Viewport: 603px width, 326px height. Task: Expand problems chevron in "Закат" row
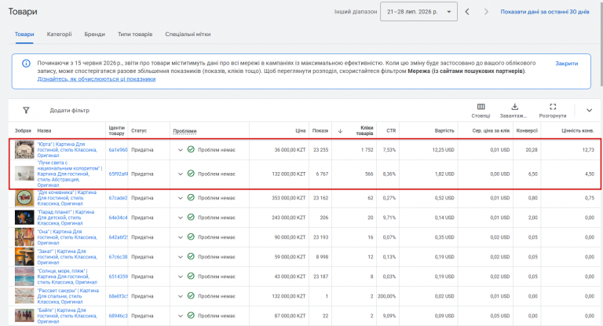(180, 257)
